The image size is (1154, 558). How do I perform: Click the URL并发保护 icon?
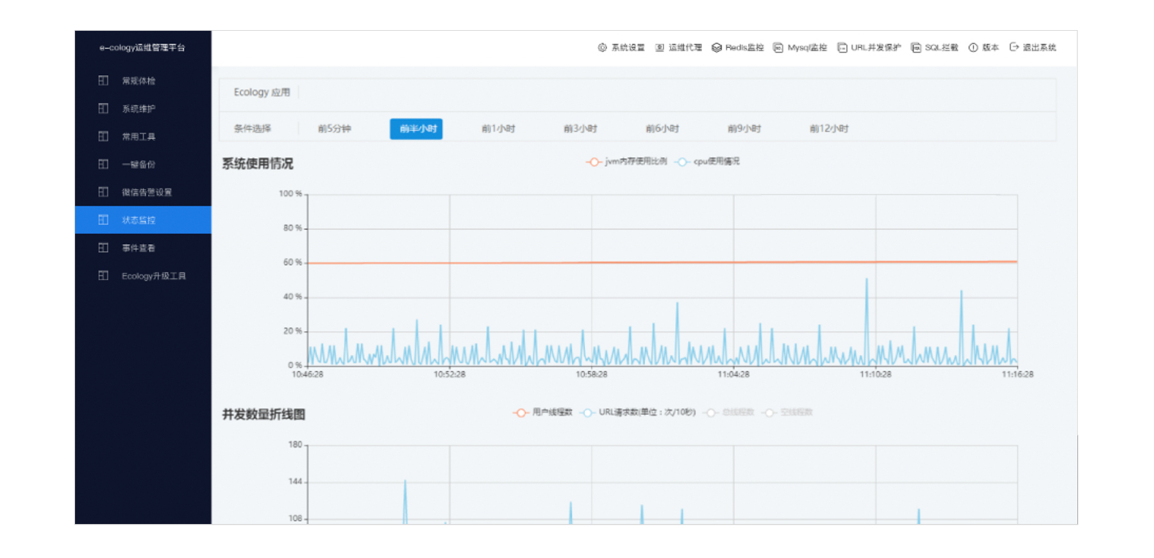coord(842,47)
